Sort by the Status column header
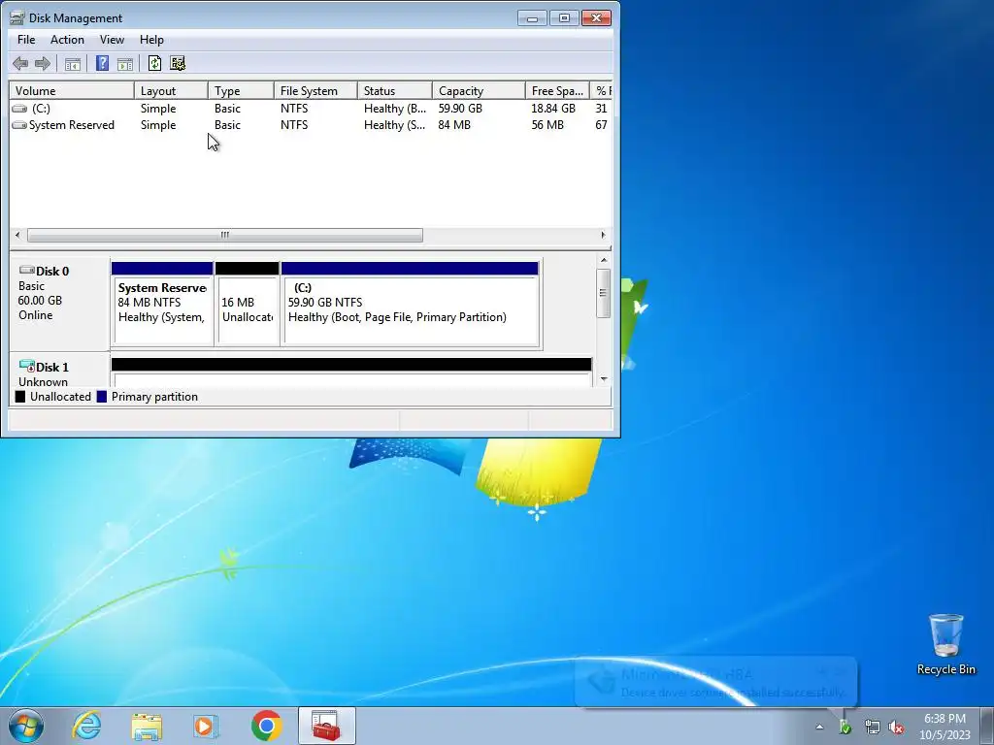 coord(395,90)
